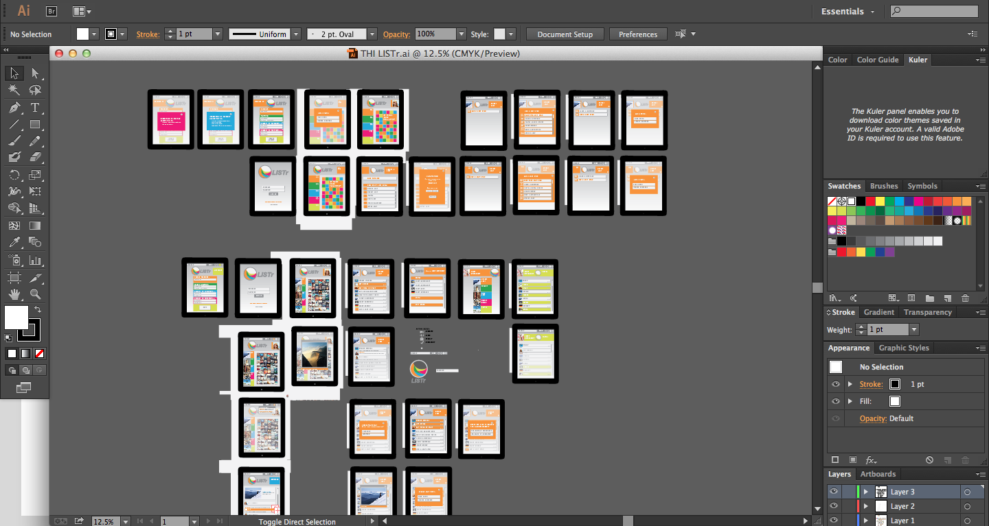Select the Eraser tool
This screenshot has height=526, width=989.
[35, 157]
